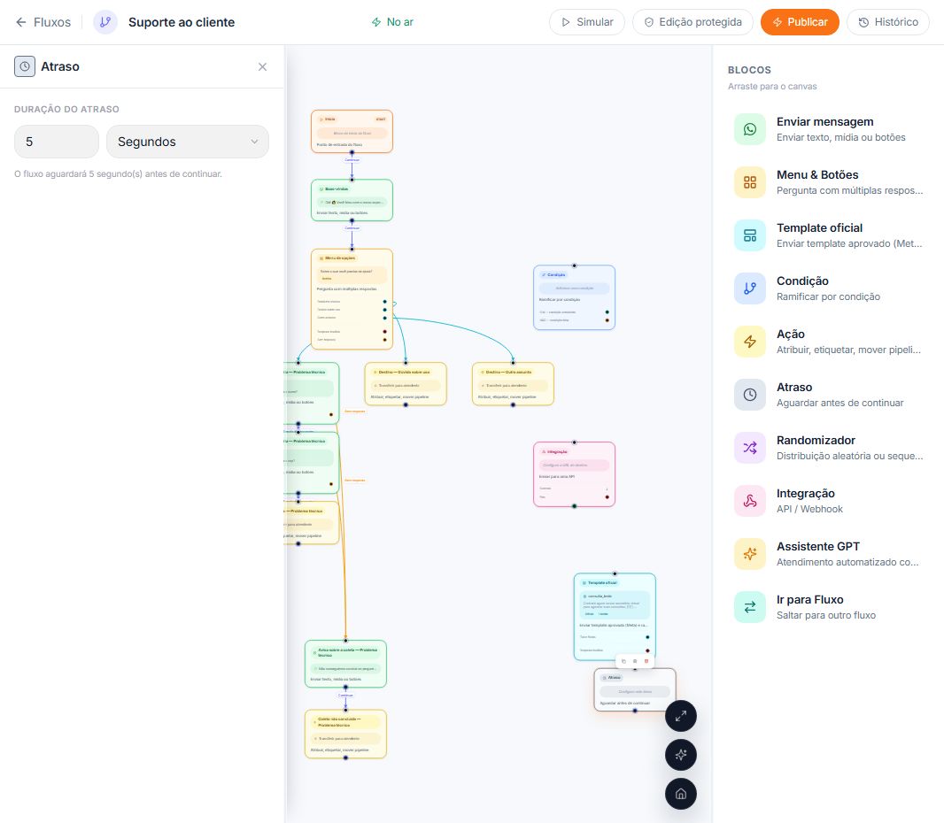Go back to Fluxos list
Screen dimensions: 944x823
tap(43, 22)
